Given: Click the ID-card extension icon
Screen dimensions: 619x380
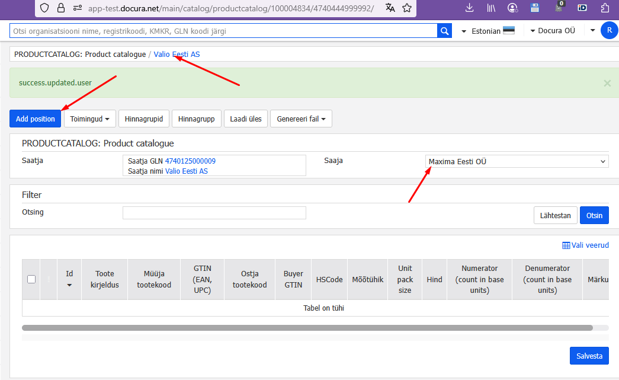Looking at the screenshot, I should [x=582, y=8].
